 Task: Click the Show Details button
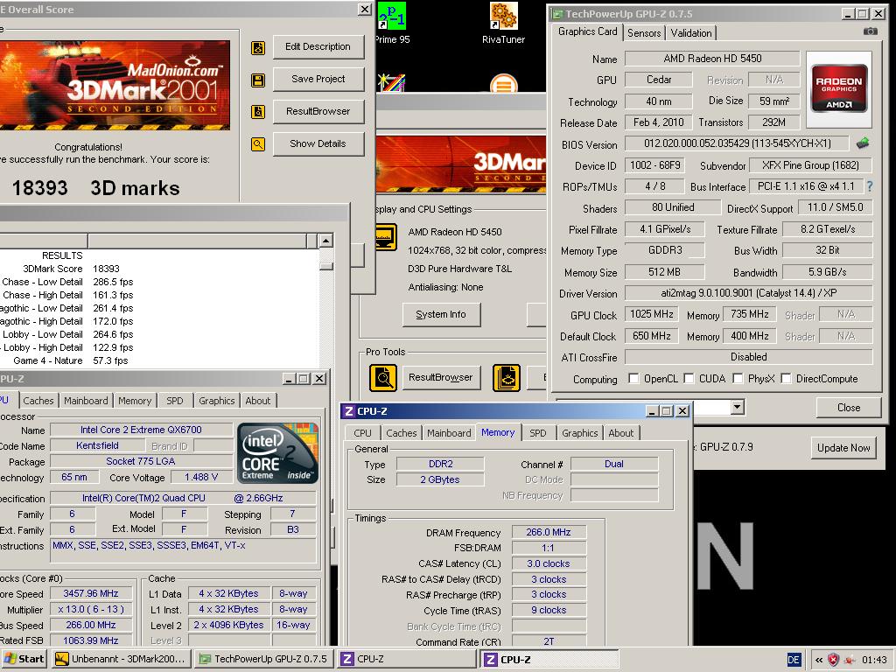318,143
